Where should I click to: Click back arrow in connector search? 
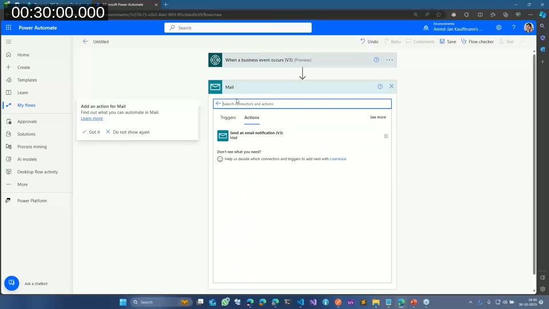click(218, 104)
